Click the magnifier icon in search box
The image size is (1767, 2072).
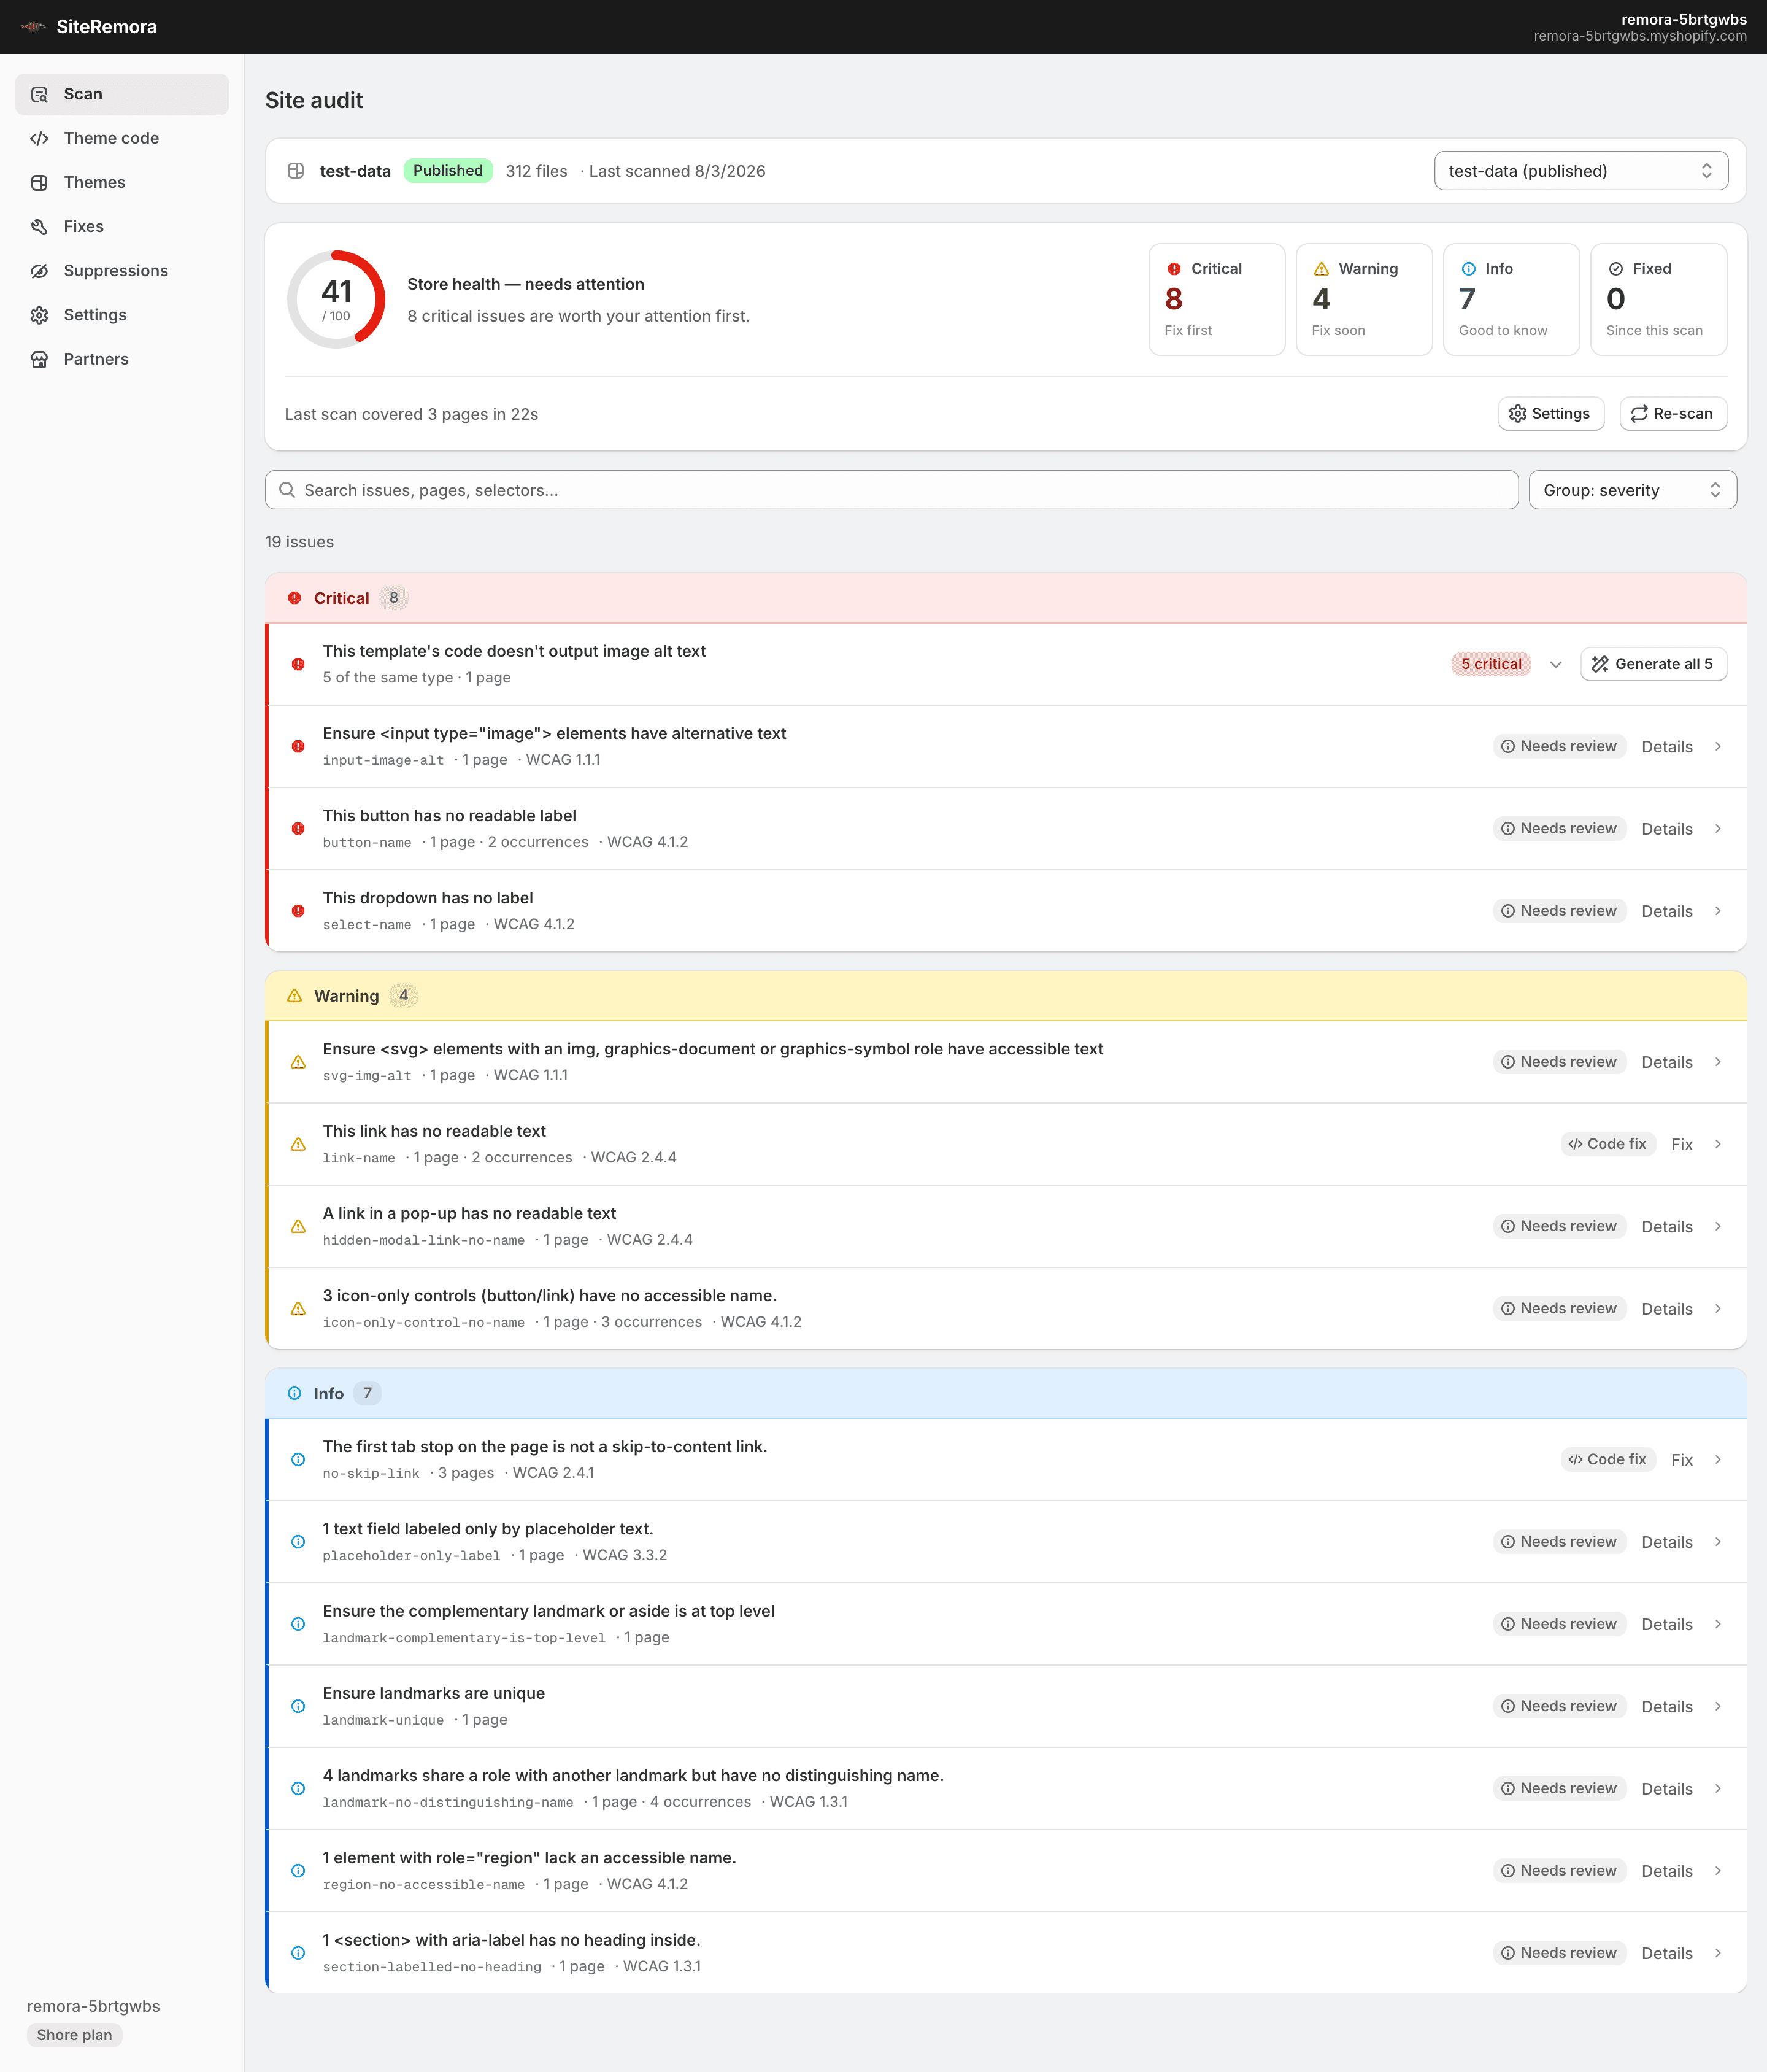pos(287,490)
